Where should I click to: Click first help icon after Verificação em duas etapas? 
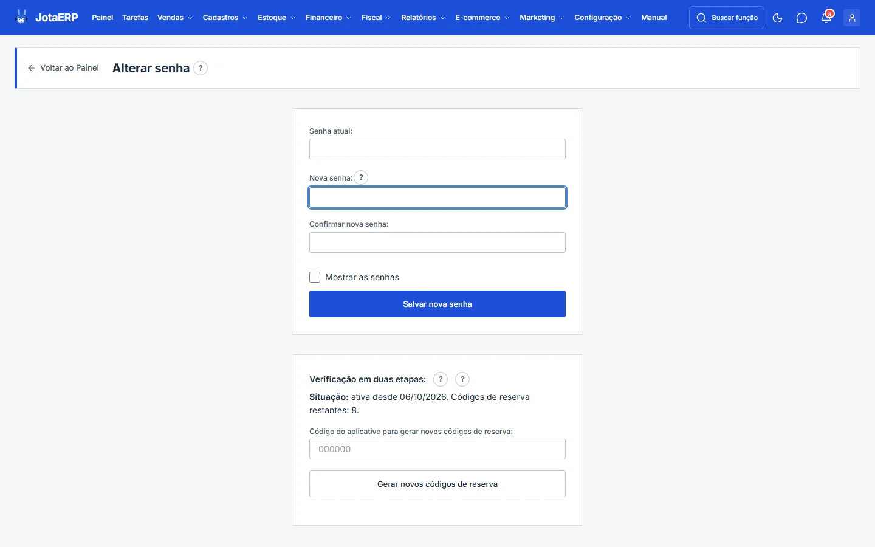(441, 379)
